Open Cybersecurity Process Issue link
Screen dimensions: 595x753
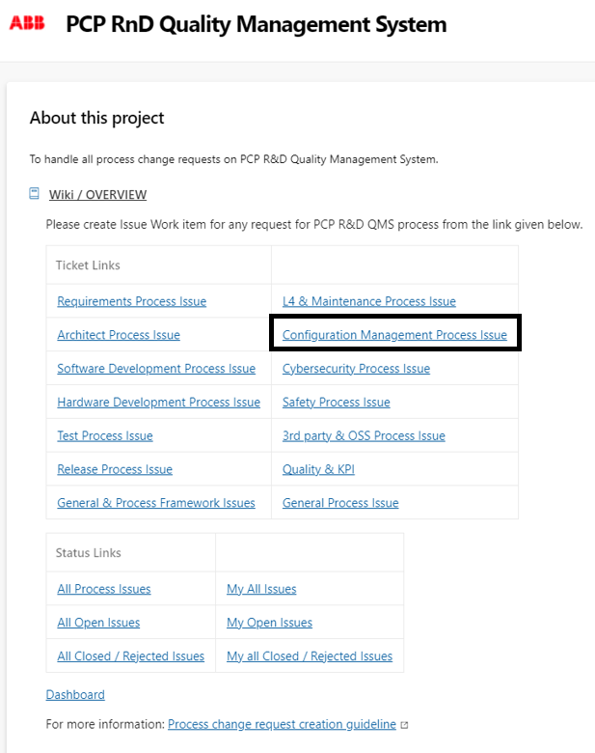pos(356,369)
